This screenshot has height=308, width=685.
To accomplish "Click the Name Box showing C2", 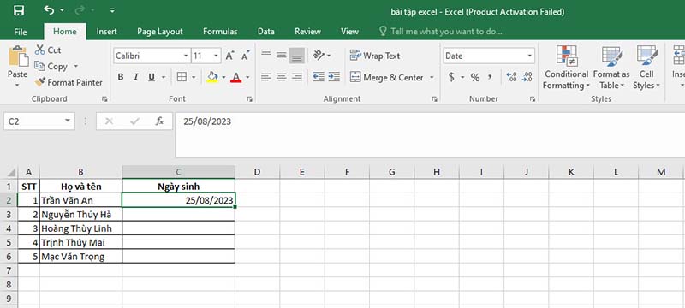I will (x=39, y=121).
